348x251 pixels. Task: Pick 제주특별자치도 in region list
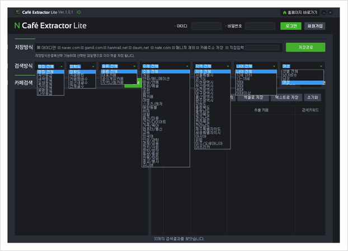point(208,129)
